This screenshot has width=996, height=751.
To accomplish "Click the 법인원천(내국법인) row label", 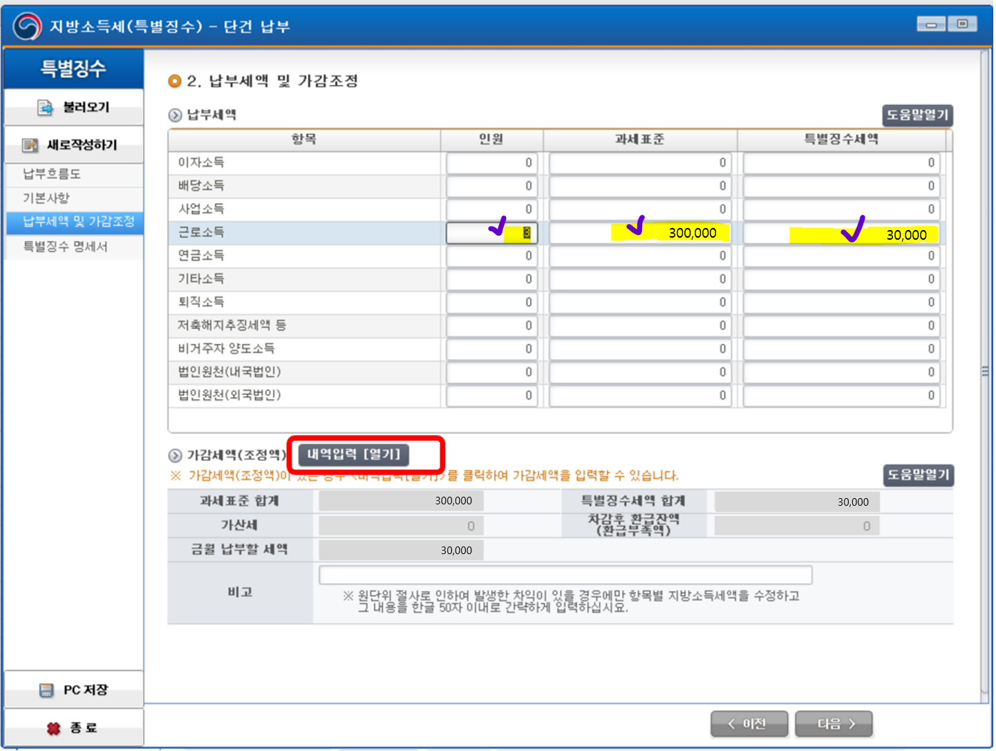I will tap(229, 372).
